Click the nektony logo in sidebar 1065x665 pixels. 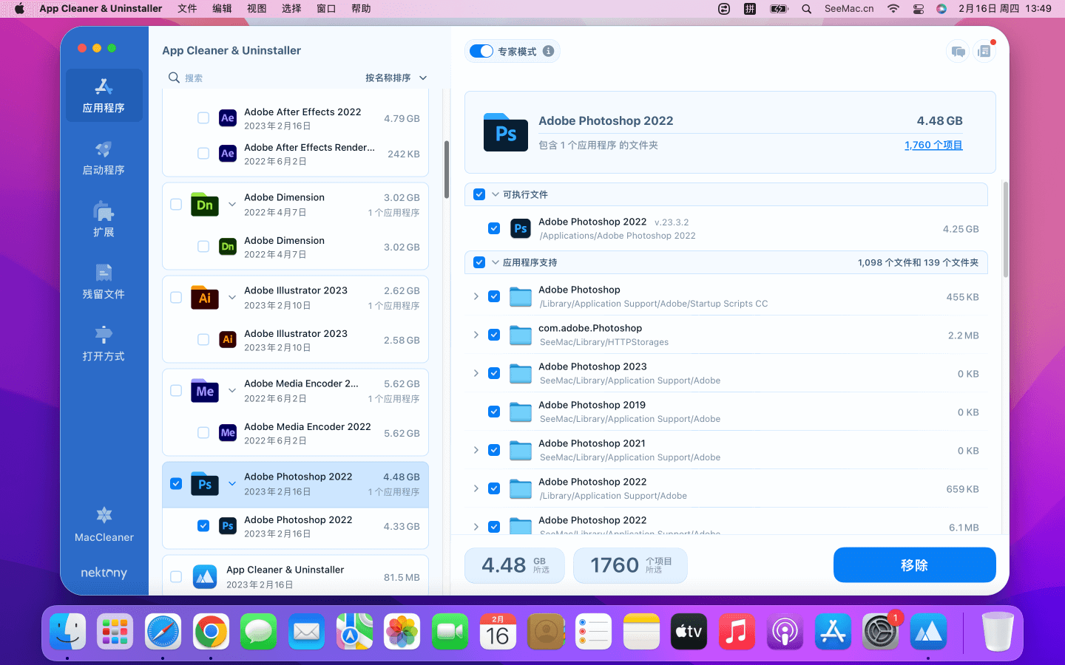(x=104, y=573)
